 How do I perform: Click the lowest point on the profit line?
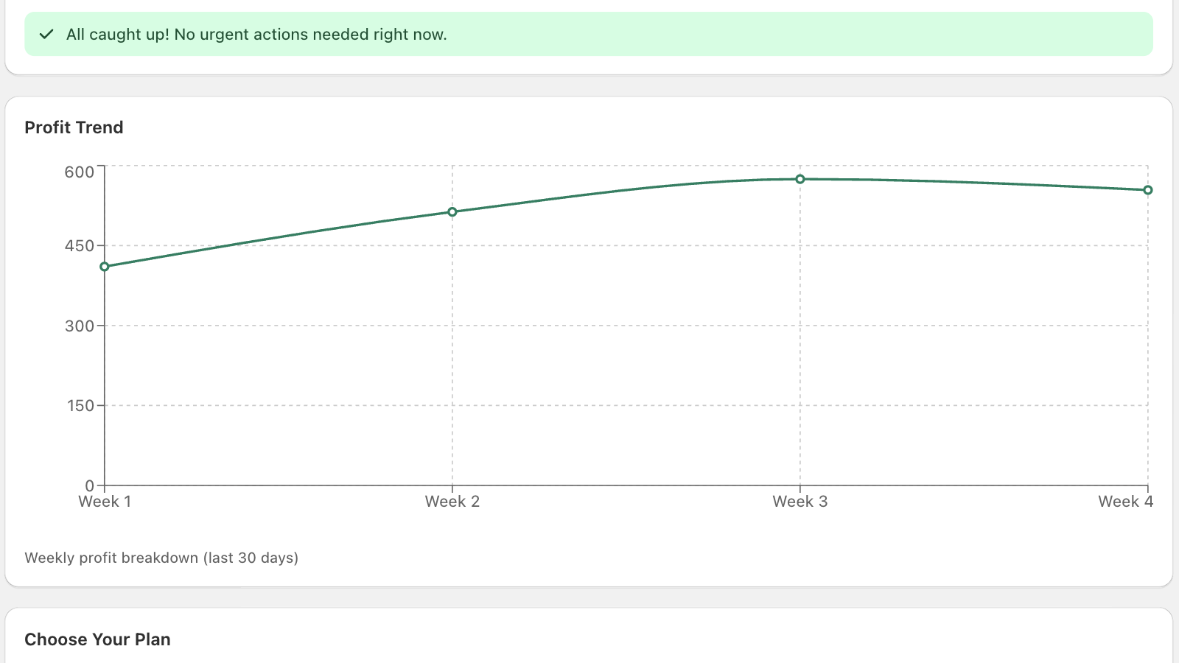(x=105, y=266)
